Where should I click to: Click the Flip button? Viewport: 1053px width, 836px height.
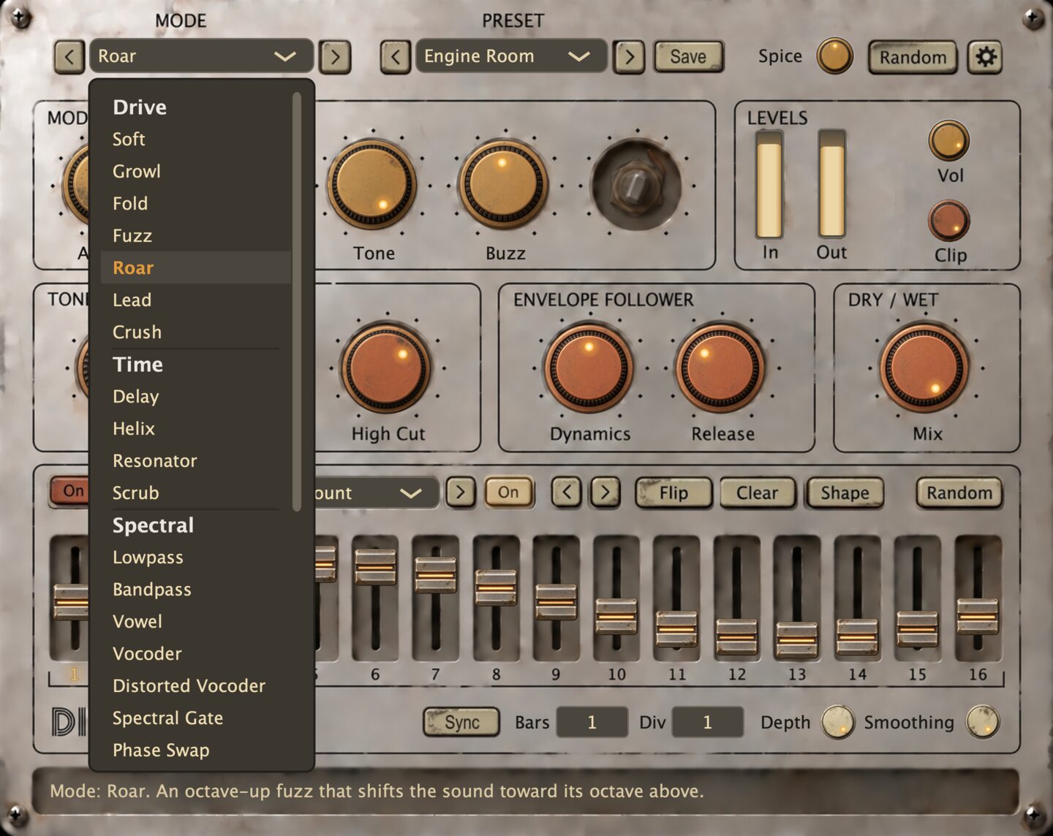click(673, 493)
